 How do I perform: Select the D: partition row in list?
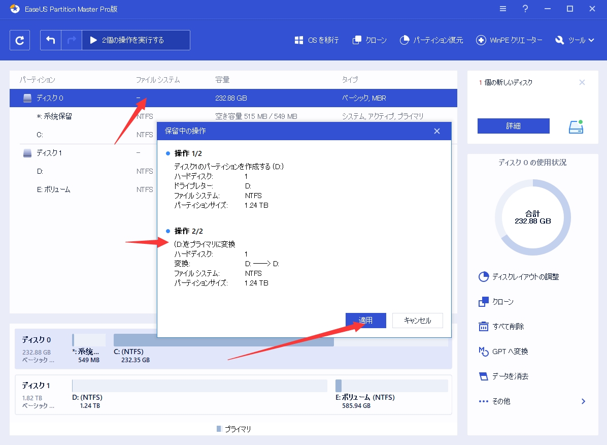(x=83, y=171)
